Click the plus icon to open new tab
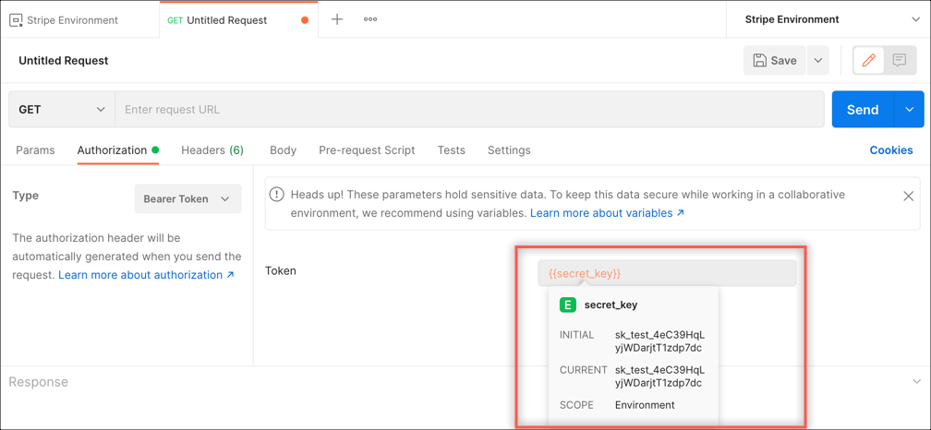 pyautogui.click(x=337, y=19)
